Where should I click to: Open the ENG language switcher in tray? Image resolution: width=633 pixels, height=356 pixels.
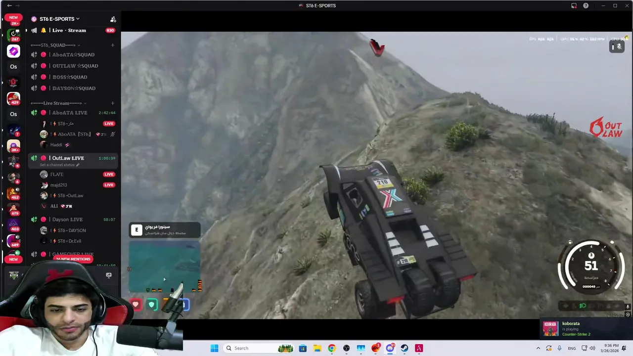pos(572,348)
